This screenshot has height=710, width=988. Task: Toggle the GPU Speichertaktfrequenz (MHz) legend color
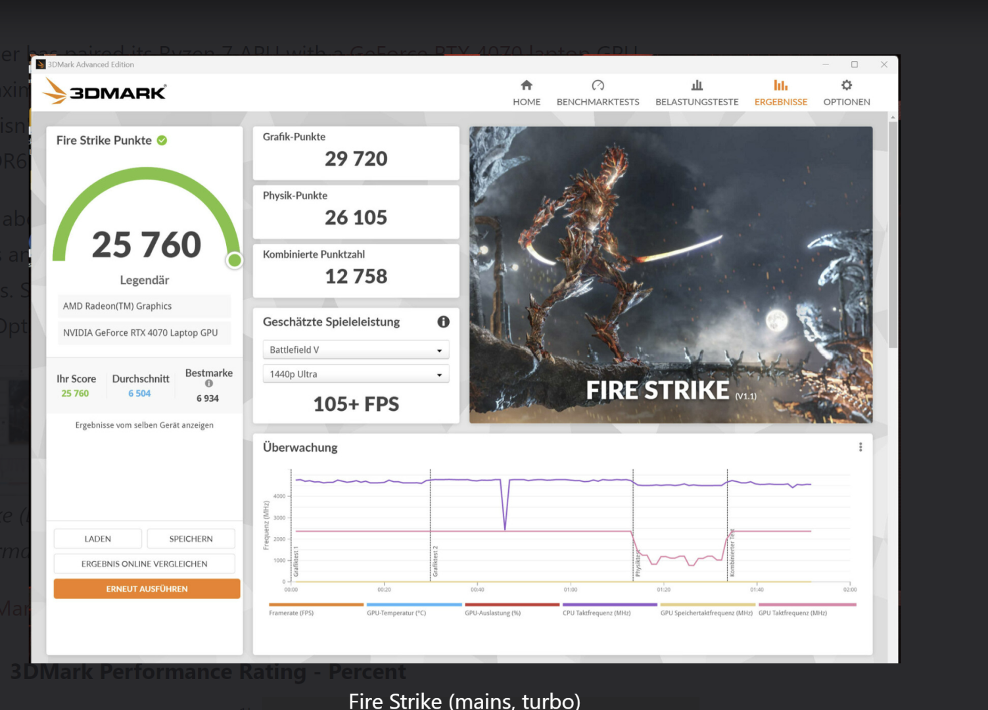(x=707, y=605)
